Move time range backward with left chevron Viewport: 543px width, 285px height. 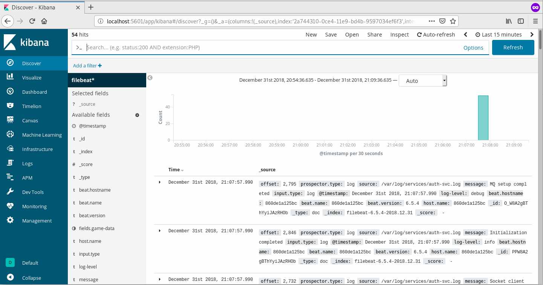click(465, 35)
